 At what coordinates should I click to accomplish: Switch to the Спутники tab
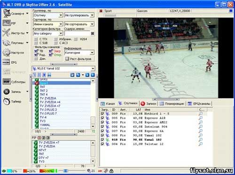(x=128, y=103)
